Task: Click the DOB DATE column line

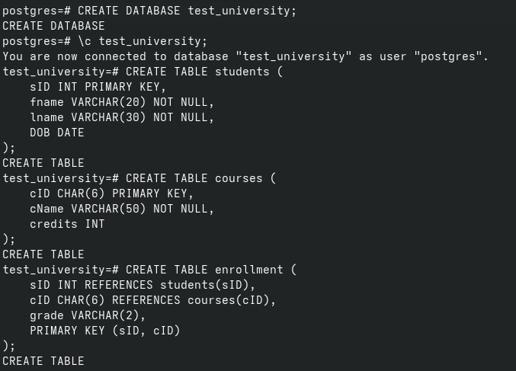Action: click(57, 133)
